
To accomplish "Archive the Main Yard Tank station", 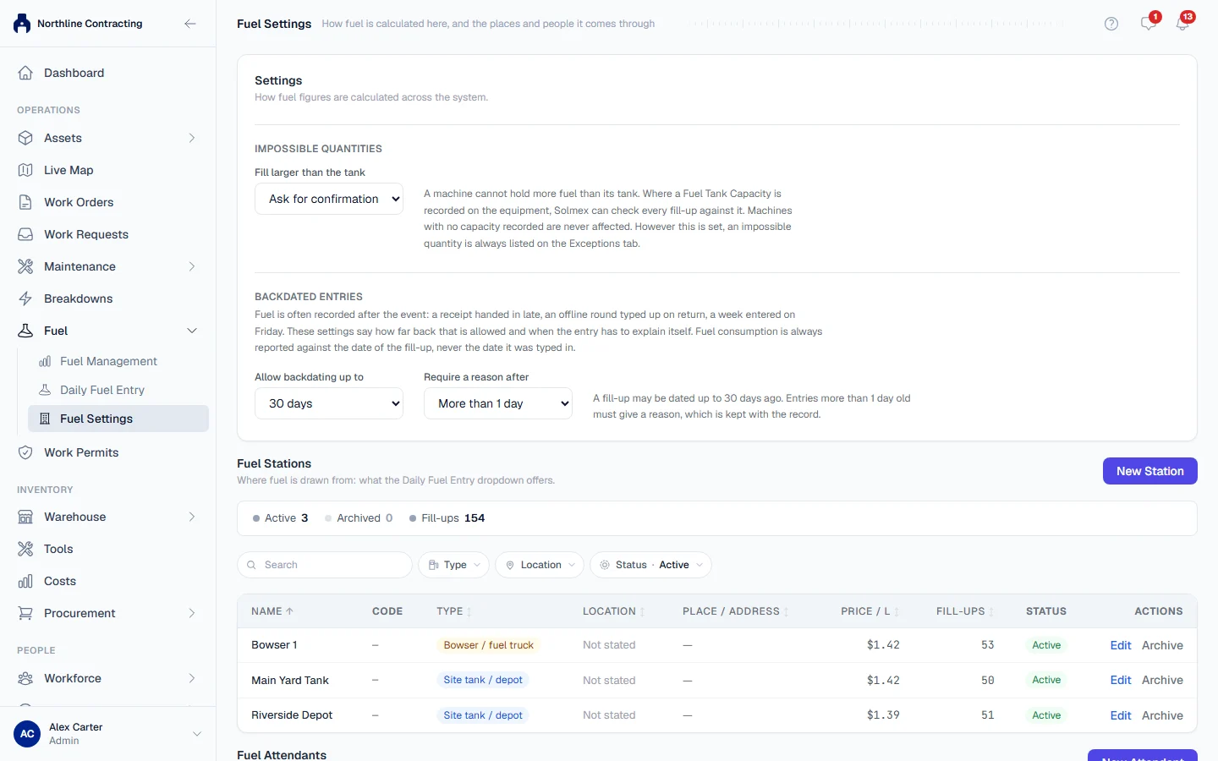I will [x=1162, y=680].
